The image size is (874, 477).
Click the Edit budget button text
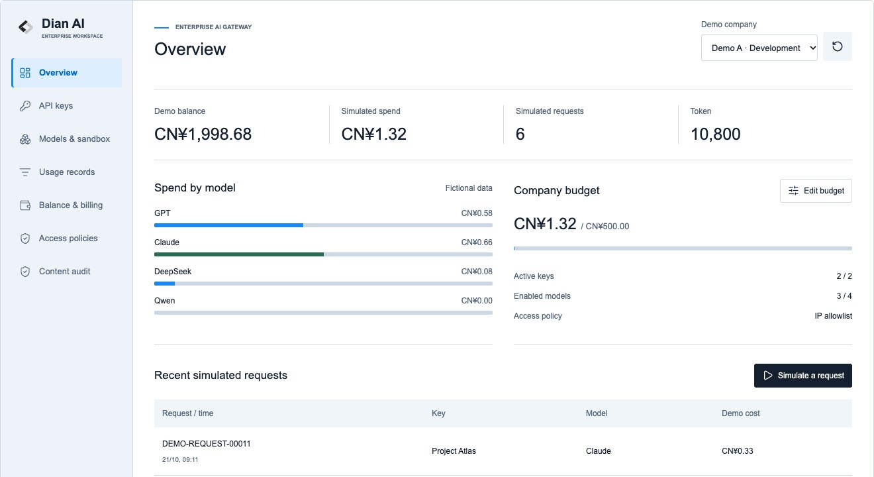click(x=824, y=191)
